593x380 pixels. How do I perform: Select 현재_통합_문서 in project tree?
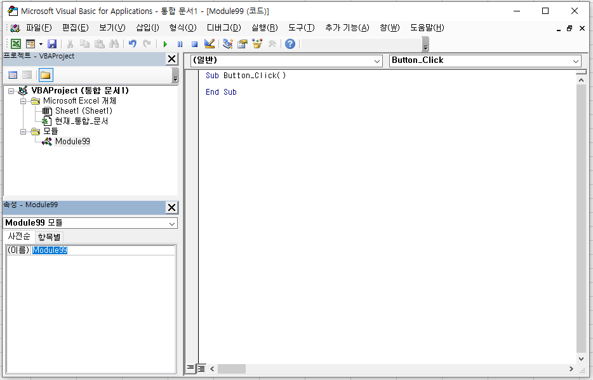pos(81,121)
